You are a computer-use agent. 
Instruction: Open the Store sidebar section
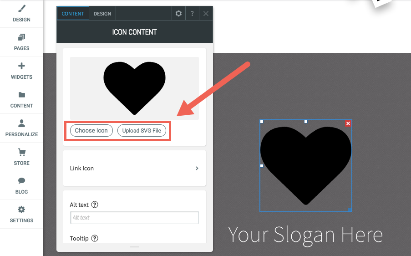[21, 157]
